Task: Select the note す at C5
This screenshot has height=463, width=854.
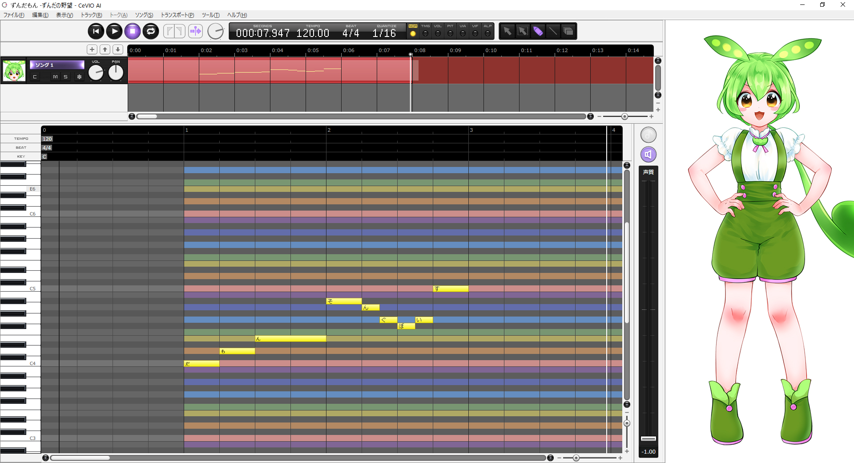Action: tap(451, 289)
